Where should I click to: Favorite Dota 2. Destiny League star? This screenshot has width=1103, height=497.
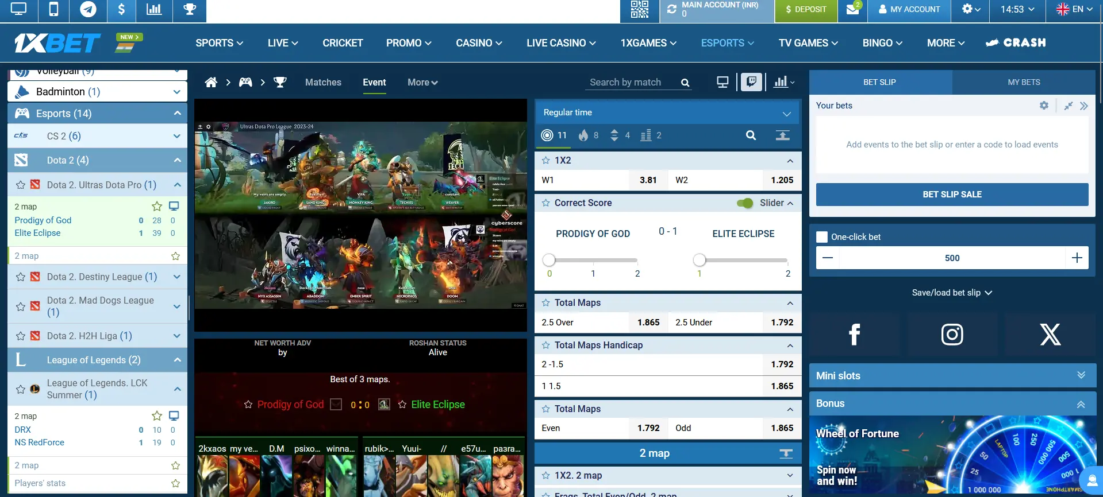point(21,277)
